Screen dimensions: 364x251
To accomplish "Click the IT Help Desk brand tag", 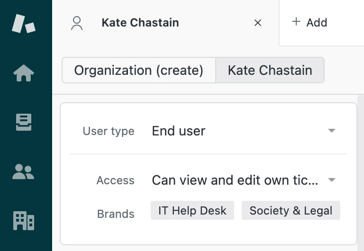I will 192,211.
